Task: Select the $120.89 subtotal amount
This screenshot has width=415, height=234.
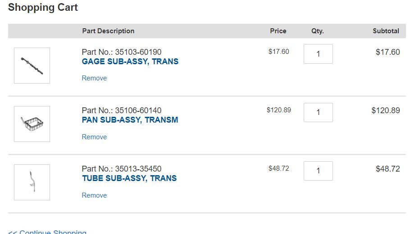Action: click(x=386, y=110)
